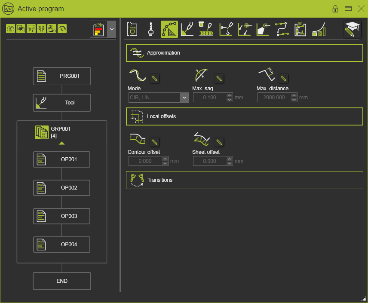Select the OP003 operation node

62,216
